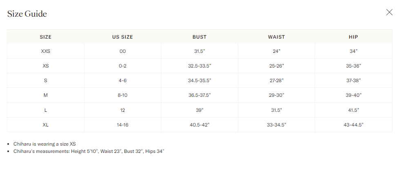The height and width of the screenshot is (170, 396).
Task: Select the 25-26" waist cell
Action: (276, 66)
